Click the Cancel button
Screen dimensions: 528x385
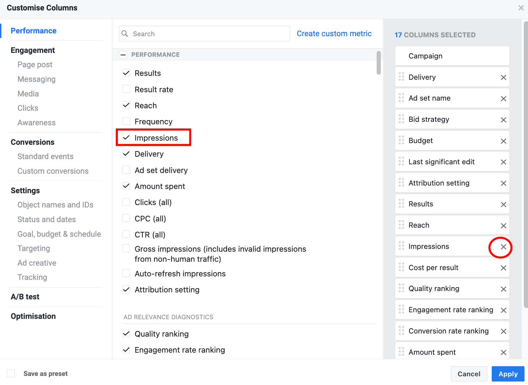click(x=469, y=374)
